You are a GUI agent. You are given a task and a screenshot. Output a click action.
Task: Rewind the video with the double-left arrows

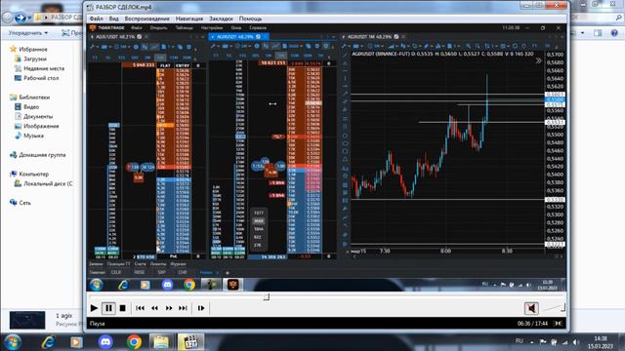pyautogui.click(x=154, y=308)
